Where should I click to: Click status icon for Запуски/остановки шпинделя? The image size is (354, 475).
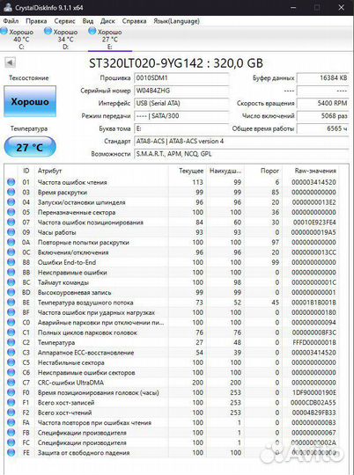click(11, 202)
